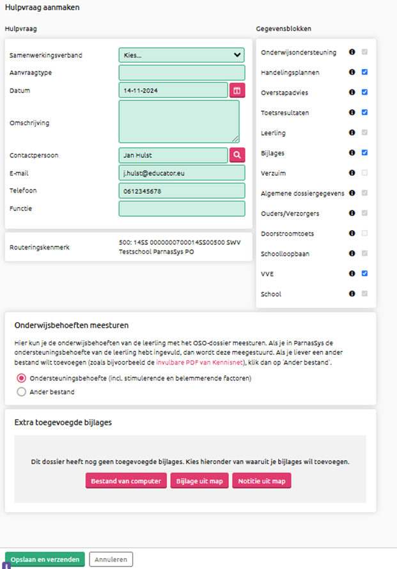Show info icon for VVE

pos(352,274)
